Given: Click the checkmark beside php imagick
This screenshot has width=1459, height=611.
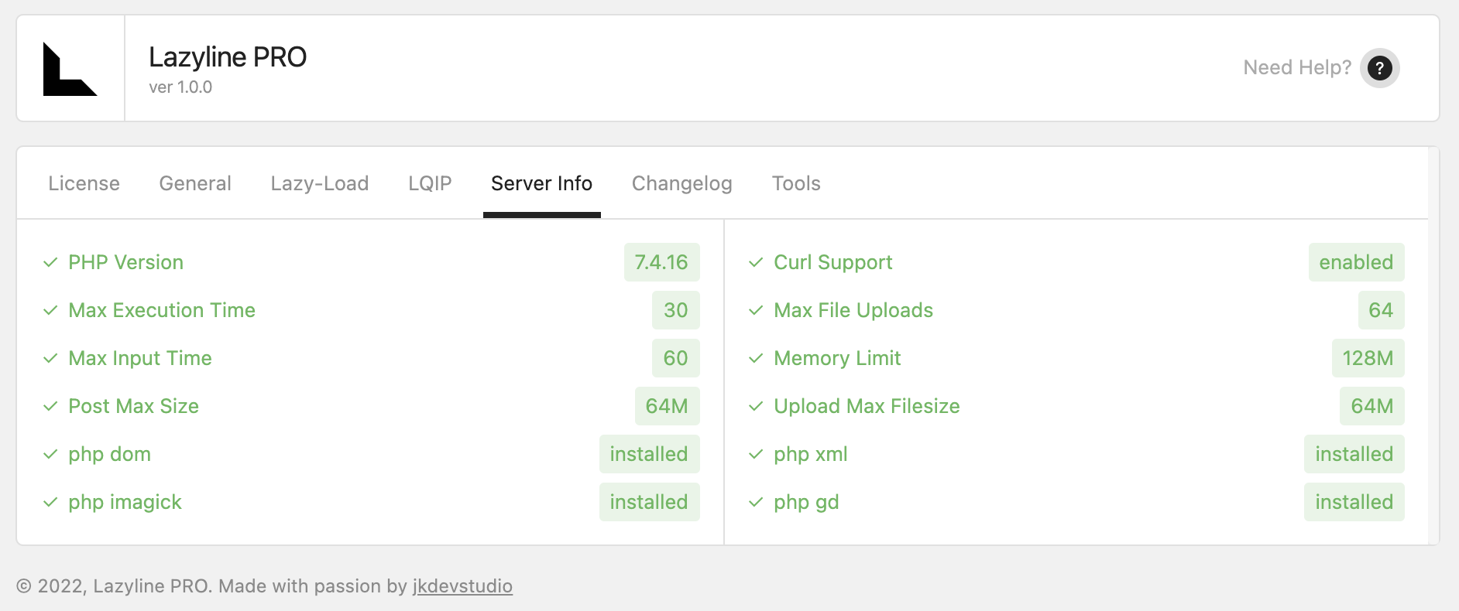Looking at the screenshot, I should pyautogui.click(x=50, y=502).
